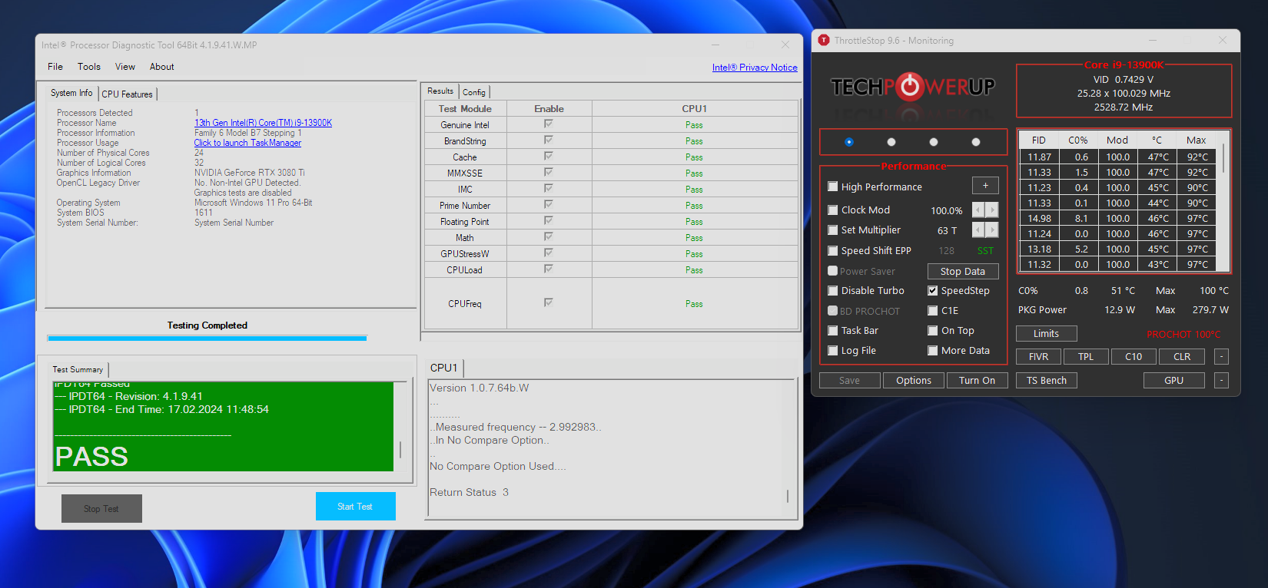Click the CLR button
The image size is (1268, 588).
point(1182,356)
